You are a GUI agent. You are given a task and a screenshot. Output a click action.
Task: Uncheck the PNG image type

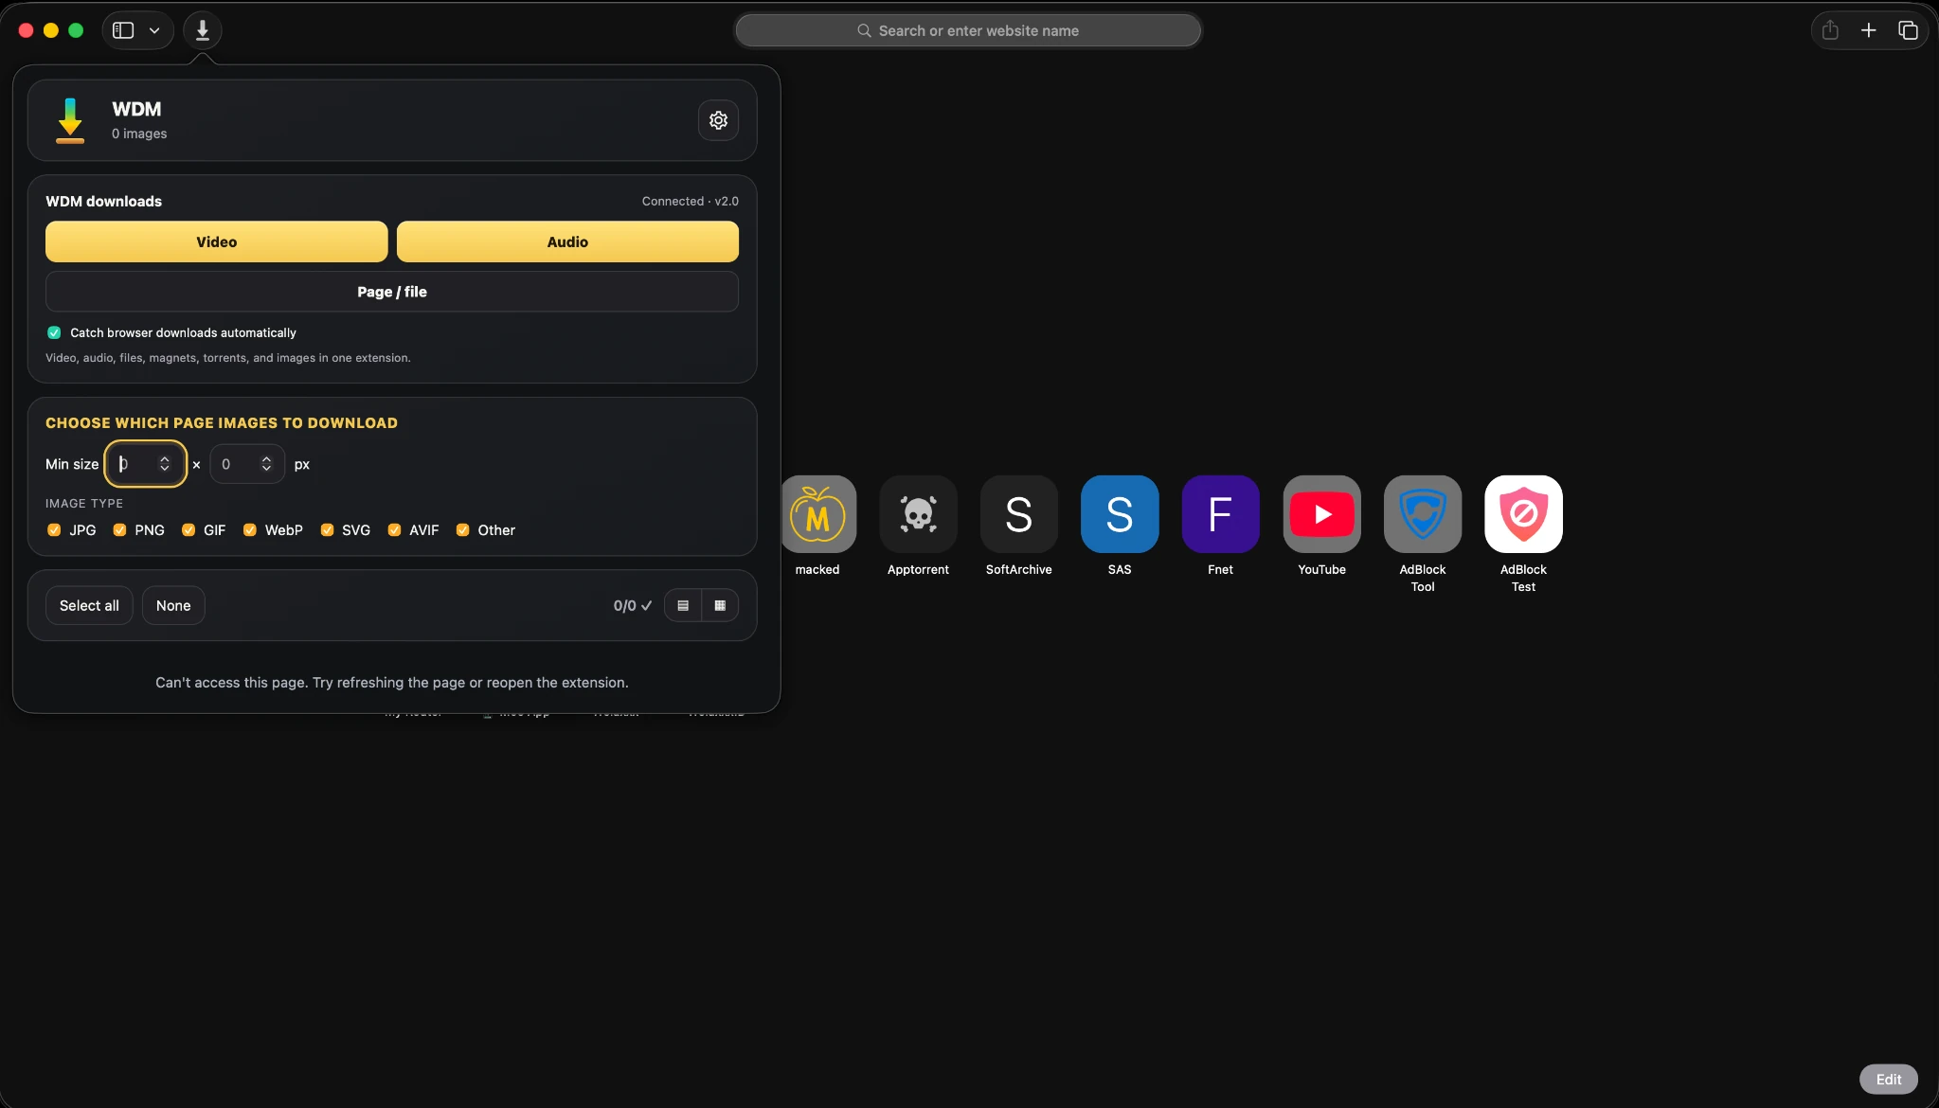pyautogui.click(x=119, y=530)
